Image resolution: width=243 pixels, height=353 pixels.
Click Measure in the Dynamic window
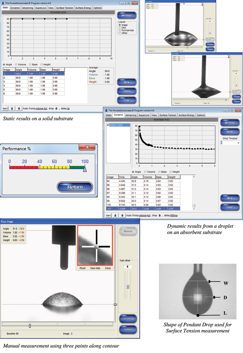230,123
